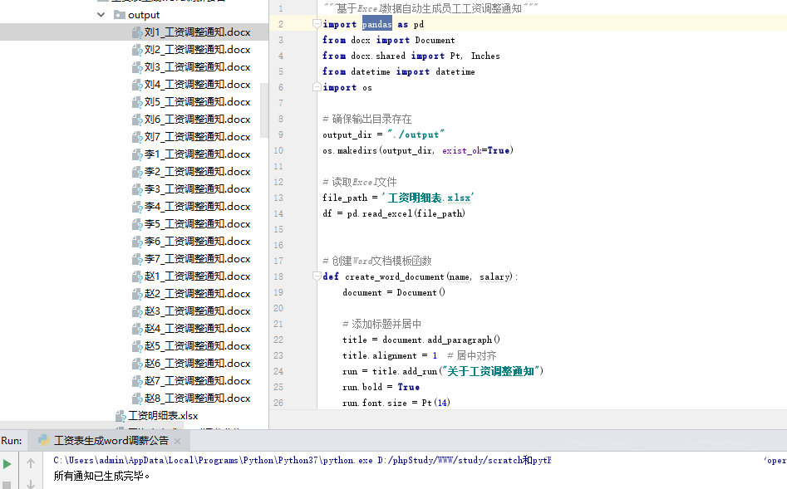Viewport: 787px width, 489px height.
Task: Click the python.exe command line in console
Action: [303, 460]
